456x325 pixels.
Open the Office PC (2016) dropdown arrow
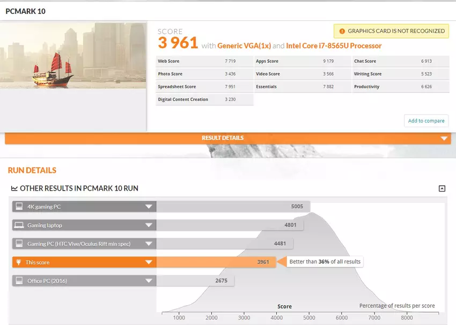coord(149,281)
